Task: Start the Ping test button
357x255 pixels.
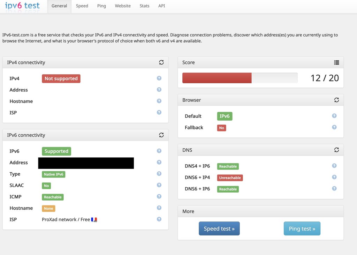Action: 302,228
